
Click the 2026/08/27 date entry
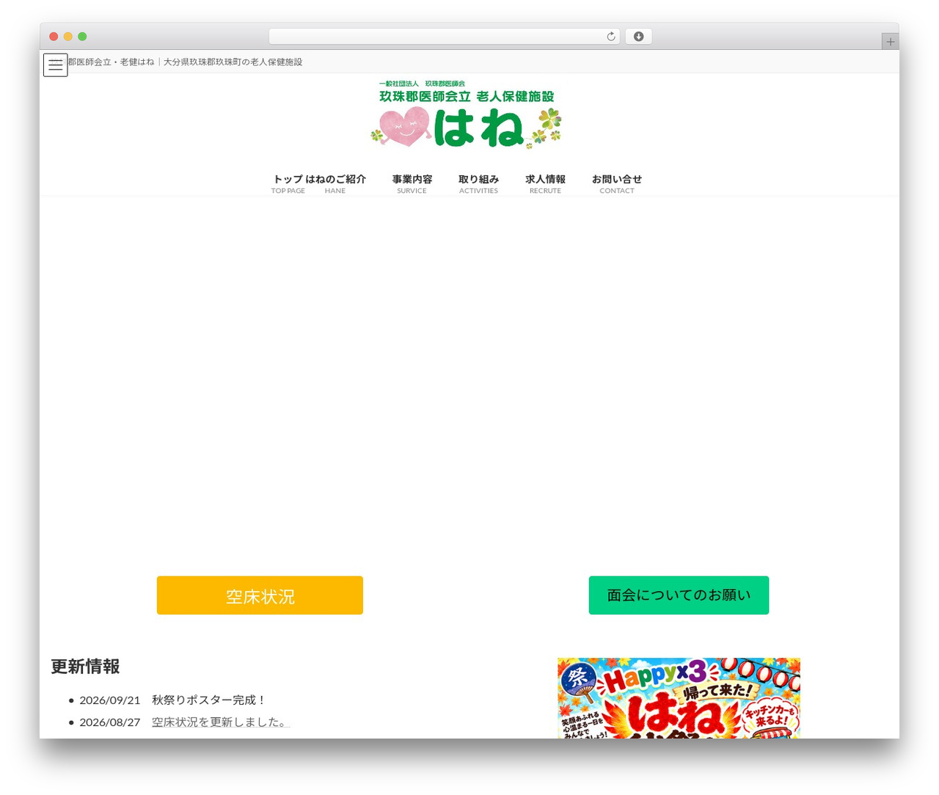(x=109, y=722)
